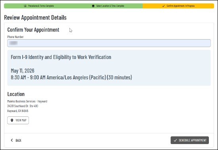Click the checkmark icon on Schedule Appointment
The height and width of the screenshot is (150, 218).
[175, 140]
